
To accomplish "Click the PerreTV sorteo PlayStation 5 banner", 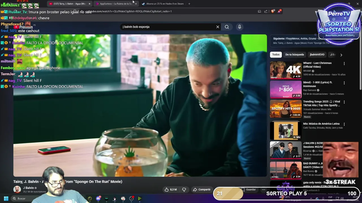I will [x=338, y=24].
